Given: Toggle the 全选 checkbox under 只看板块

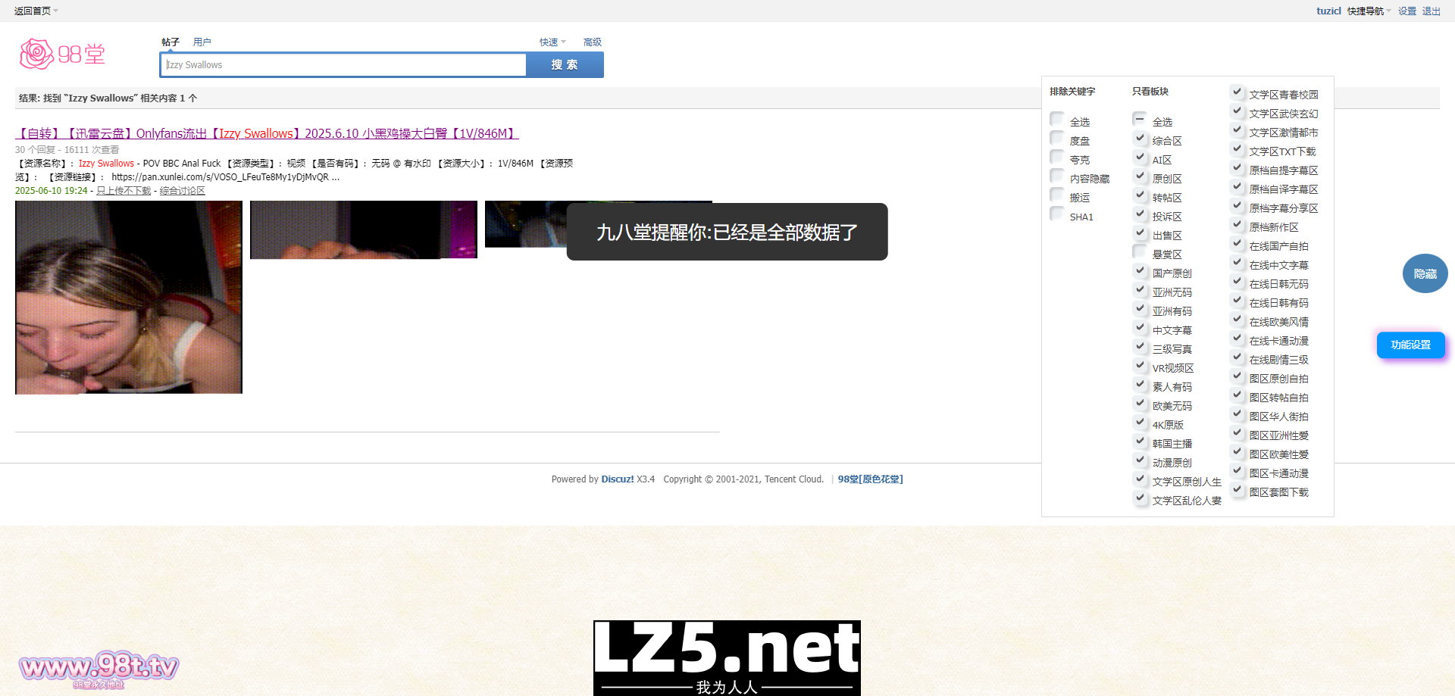Looking at the screenshot, I should (x=1140, y=120).
